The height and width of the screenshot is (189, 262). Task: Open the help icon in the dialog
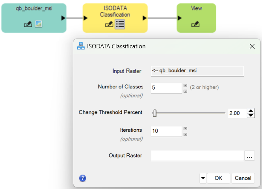(83, 178)
